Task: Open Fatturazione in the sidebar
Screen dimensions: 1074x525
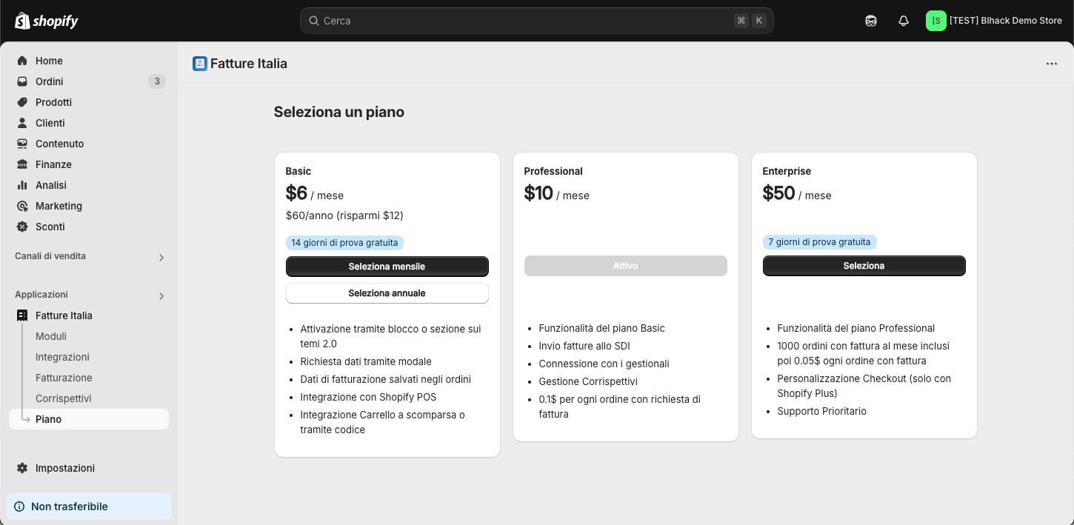Action: pos(64,378)
